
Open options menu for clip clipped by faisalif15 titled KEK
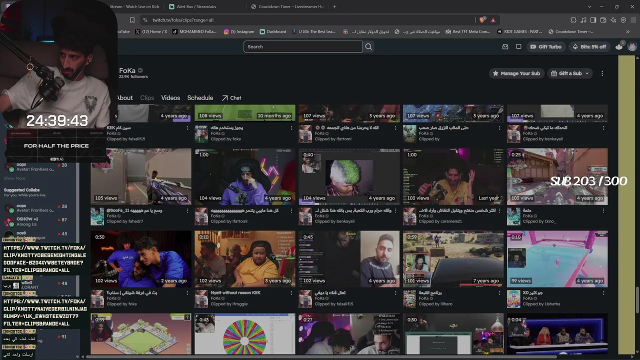(187, 128)
